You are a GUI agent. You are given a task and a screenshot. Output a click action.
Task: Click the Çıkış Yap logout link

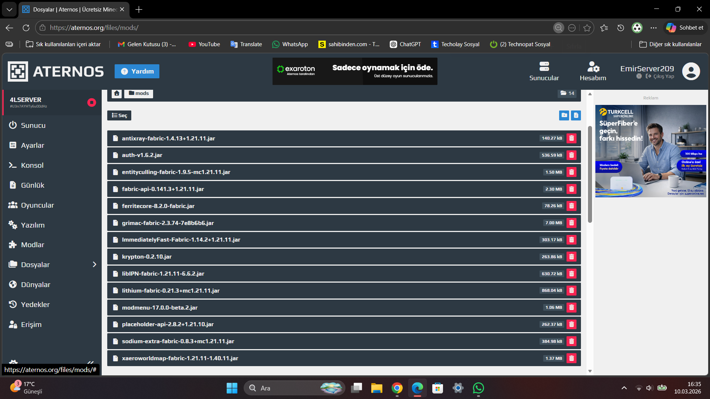tap(660, 76)
